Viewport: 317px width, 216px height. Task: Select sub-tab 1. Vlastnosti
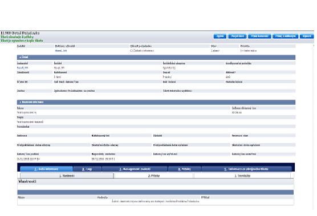67,176
